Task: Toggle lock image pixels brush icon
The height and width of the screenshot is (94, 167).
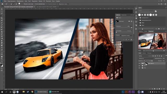Action: pos(146,61)
